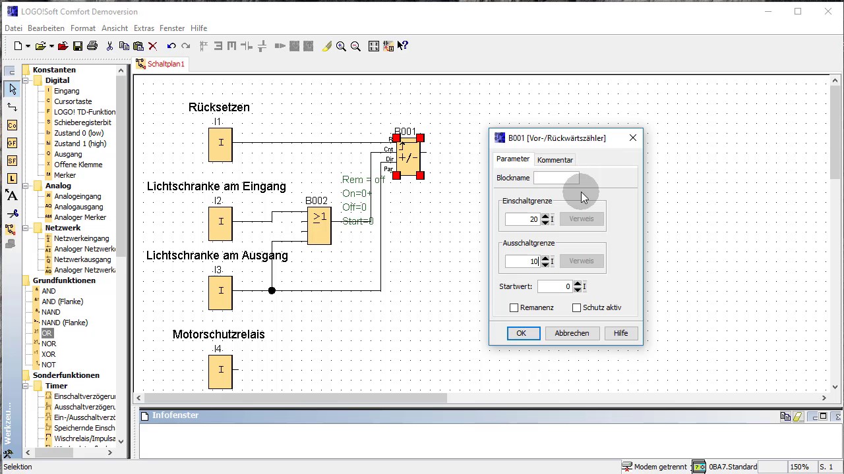Click the Einschaltgrenze value field
844x474 pixels.
(x=523, y=219)
